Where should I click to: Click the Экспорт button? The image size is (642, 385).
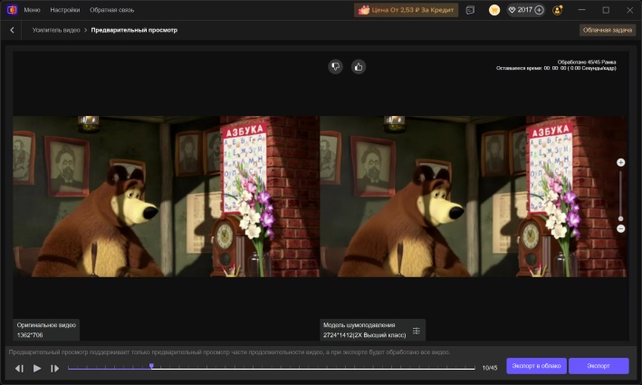click(x=599, y=366)
